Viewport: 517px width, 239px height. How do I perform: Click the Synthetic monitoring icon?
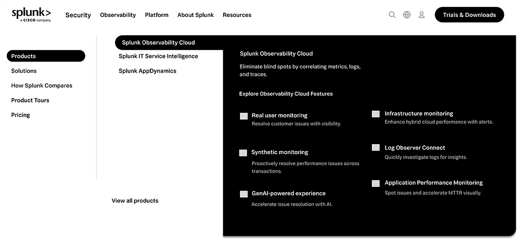tap(243, 153)
